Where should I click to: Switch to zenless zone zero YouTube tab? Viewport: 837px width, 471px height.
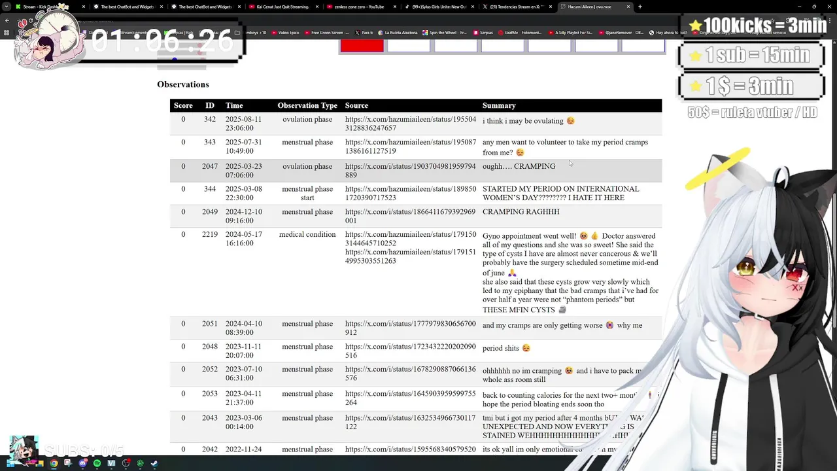[x=360, y=7]
